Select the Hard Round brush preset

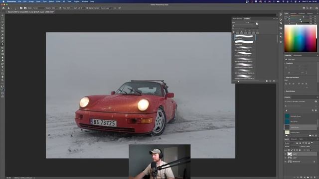(x=244, y=43)
